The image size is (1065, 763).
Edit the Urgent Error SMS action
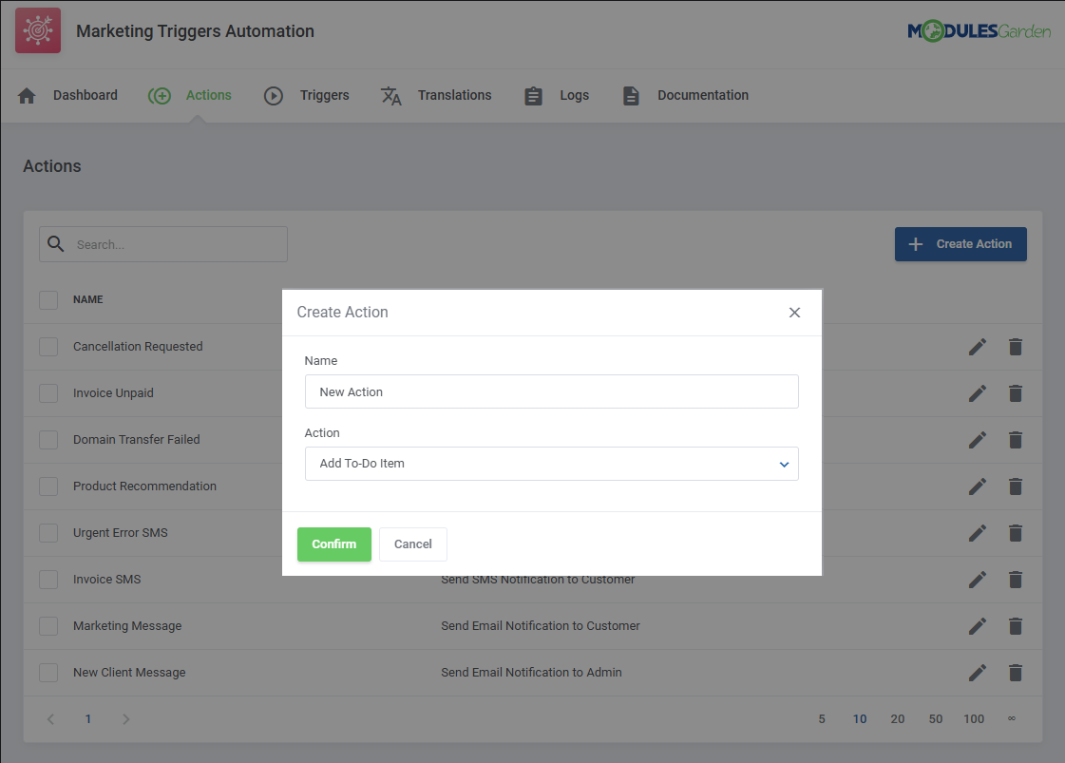click(x=978, y=533)
